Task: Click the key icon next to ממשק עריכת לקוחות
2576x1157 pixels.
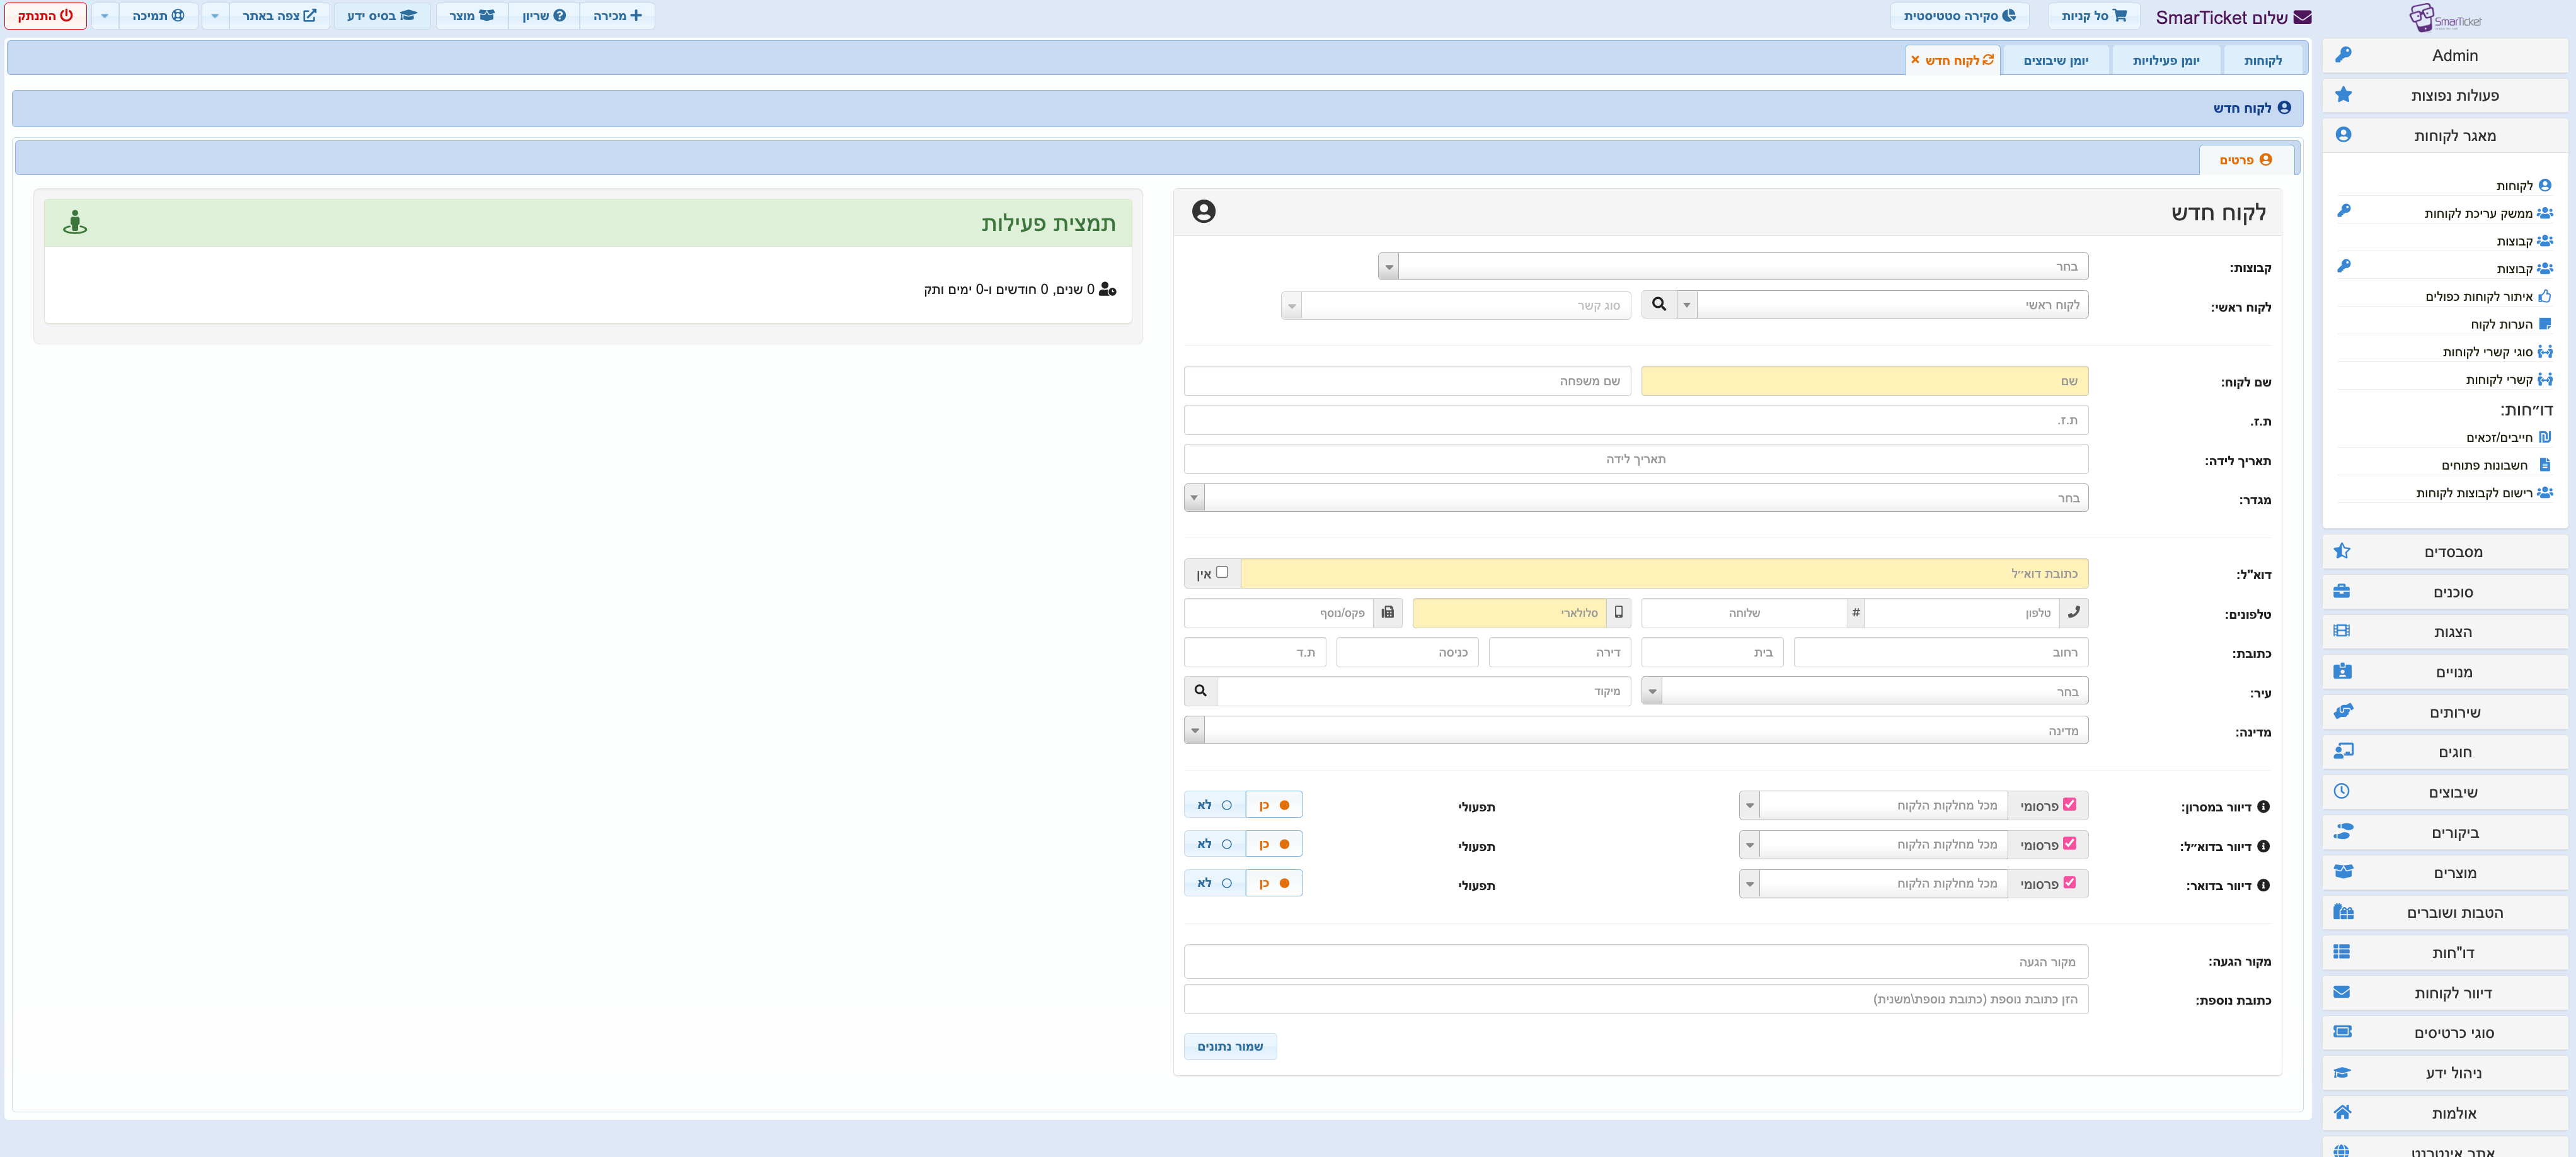Action: click(x=2343, y=211)
